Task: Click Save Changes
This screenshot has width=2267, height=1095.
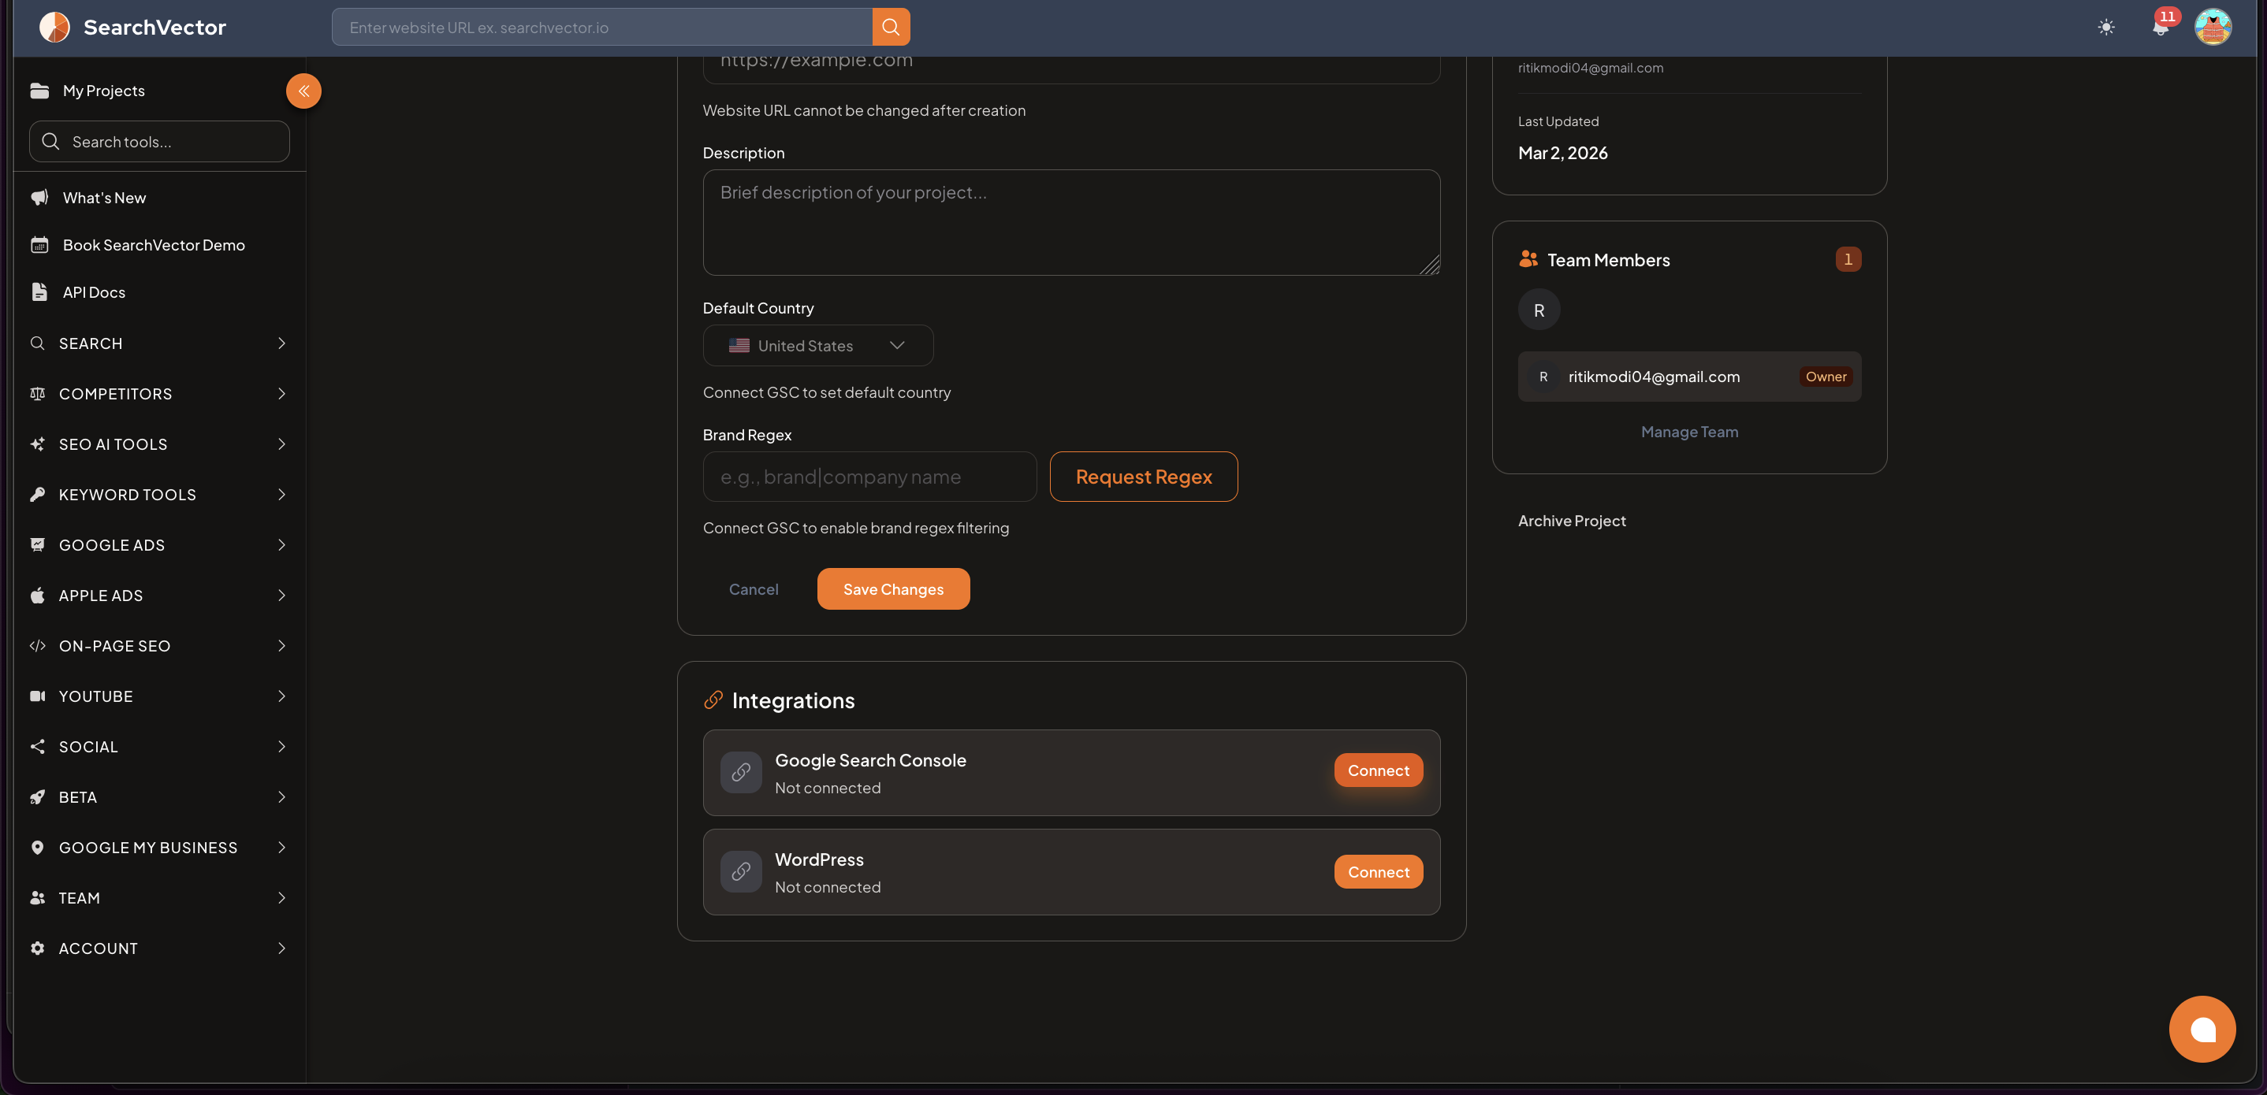Action: 893,589
